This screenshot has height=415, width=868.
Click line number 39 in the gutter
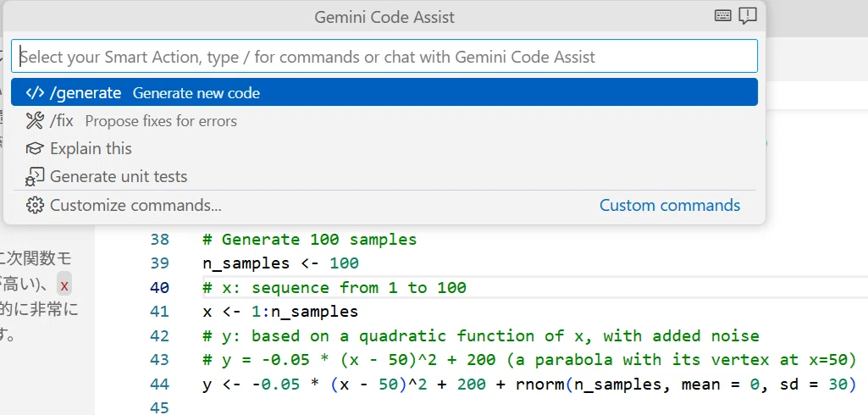coord(159,263)
